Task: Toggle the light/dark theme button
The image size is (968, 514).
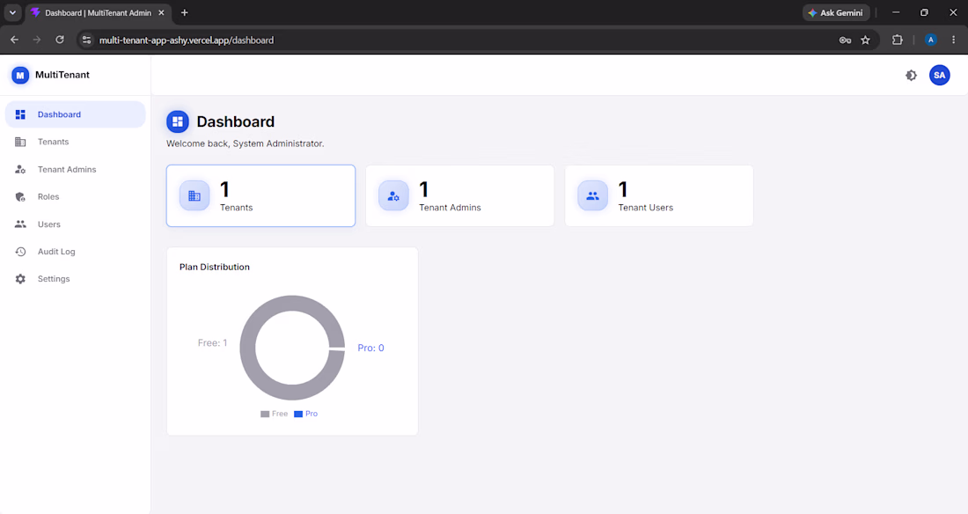Action: [911, 76]
